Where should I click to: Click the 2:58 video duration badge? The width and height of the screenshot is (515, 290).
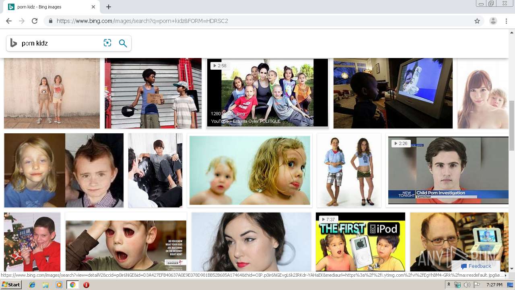pyautogui.click(x=220, y=66)
